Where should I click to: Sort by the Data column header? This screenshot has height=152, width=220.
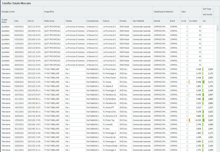click(x=16, y=21)
